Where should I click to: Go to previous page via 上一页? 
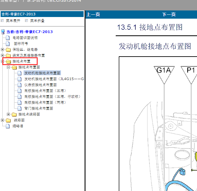(x=93, y=14)
